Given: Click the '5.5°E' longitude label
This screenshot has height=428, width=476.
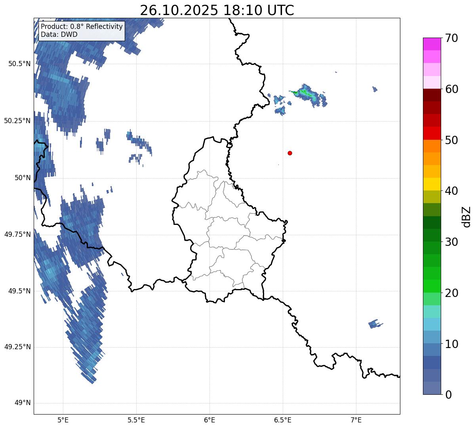Looking at the screenshot, I should [136, 420].
